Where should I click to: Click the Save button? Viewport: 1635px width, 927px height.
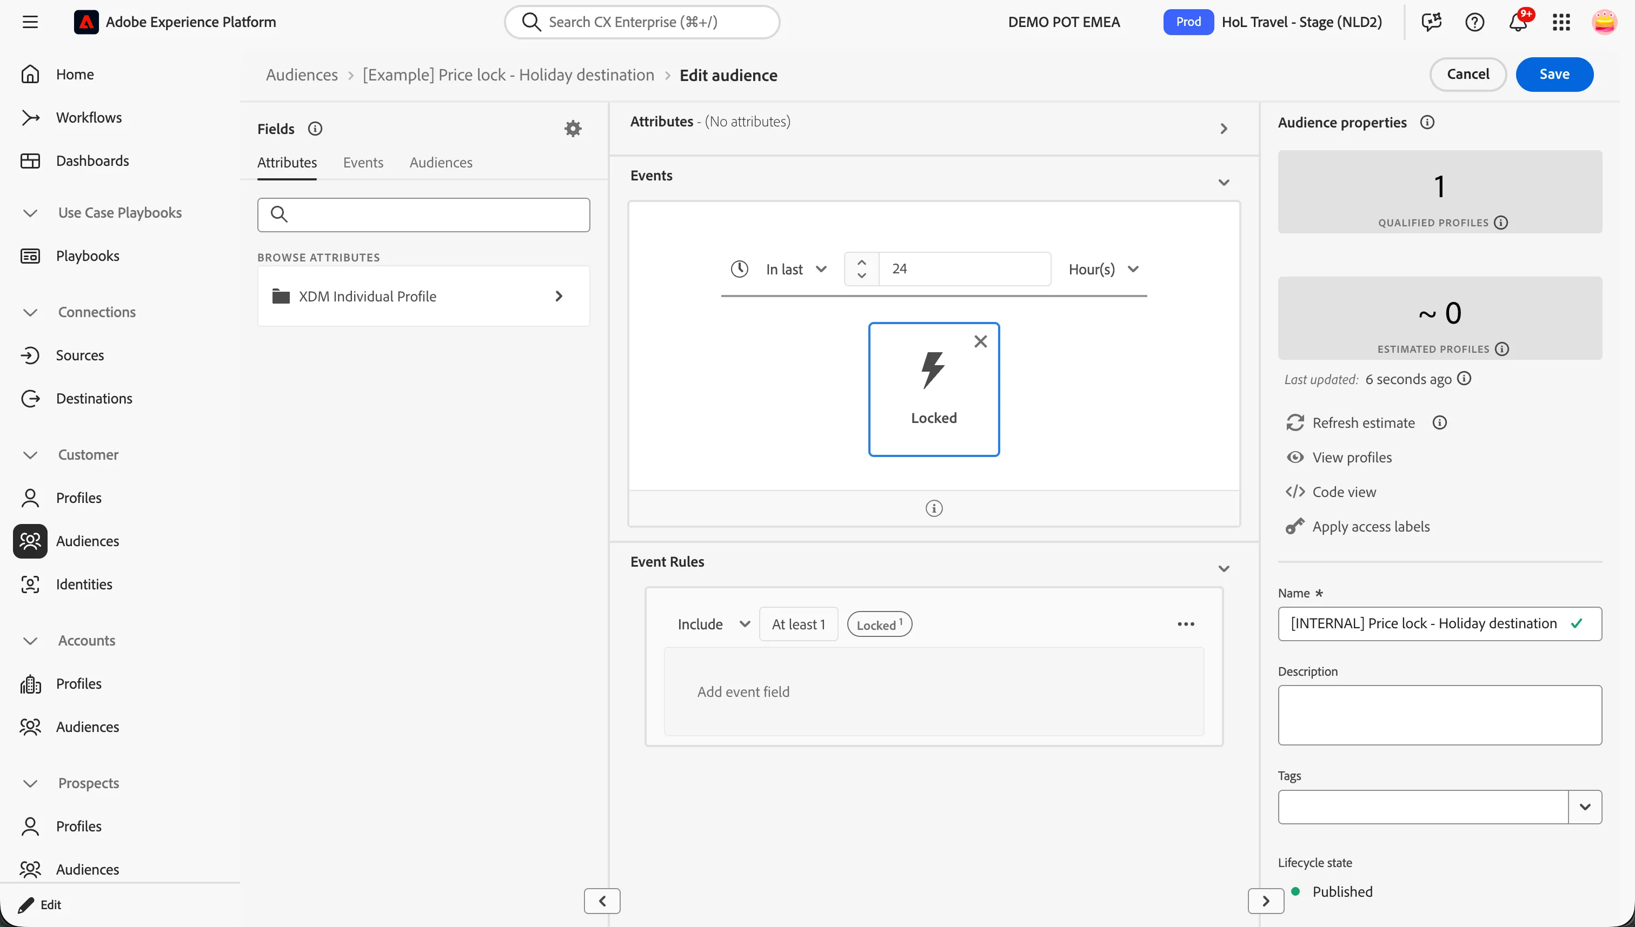click(1554, 74)
